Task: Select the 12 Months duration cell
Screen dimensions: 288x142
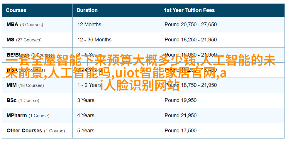Action: (89, 24)
